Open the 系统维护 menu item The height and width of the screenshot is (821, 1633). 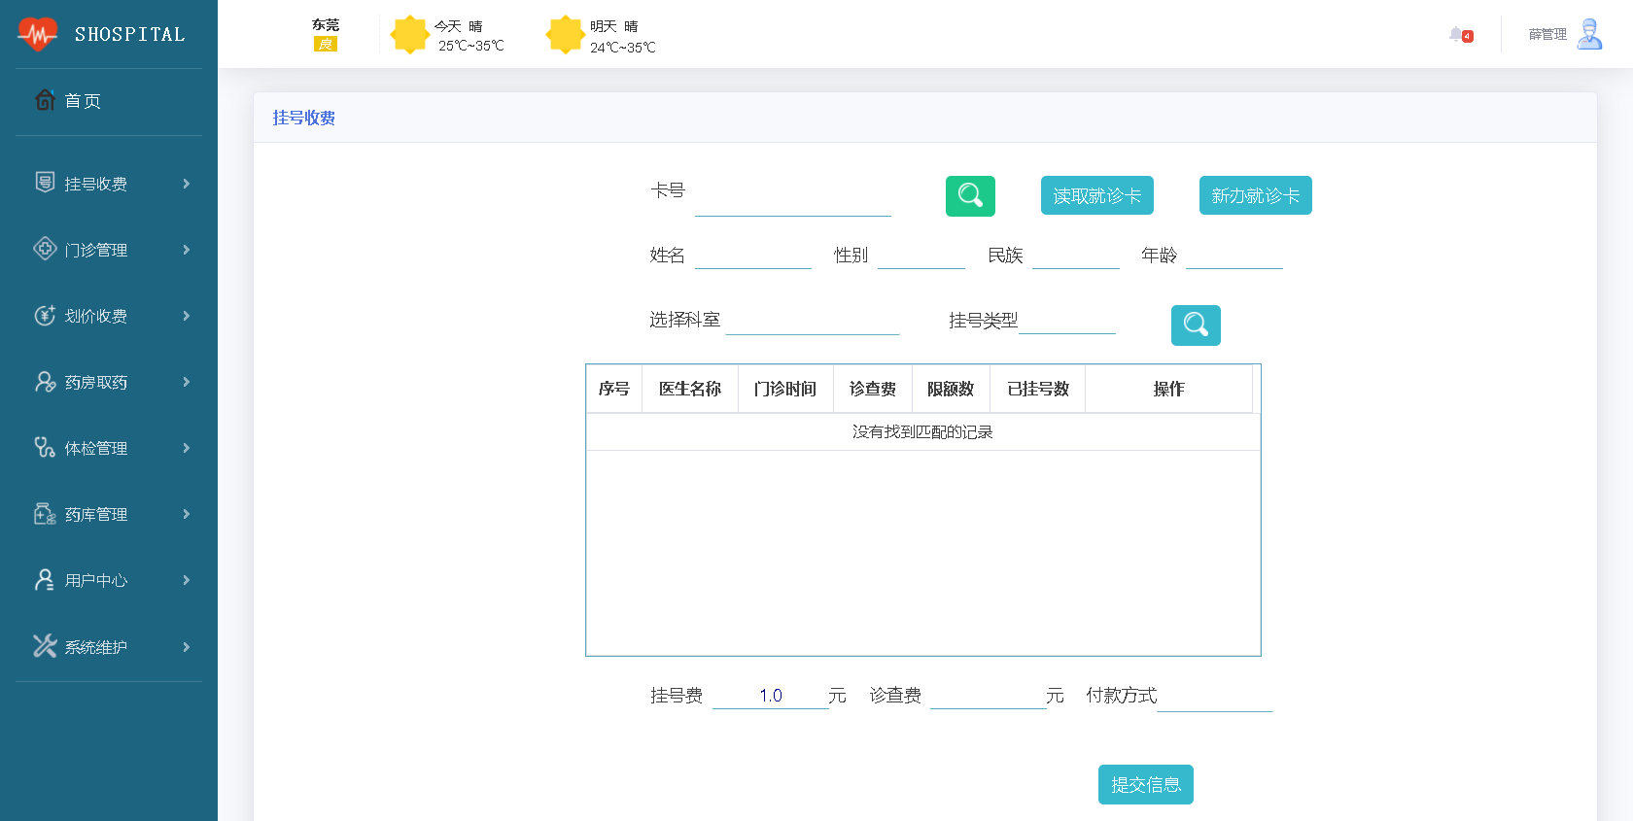tap(109, 646)
